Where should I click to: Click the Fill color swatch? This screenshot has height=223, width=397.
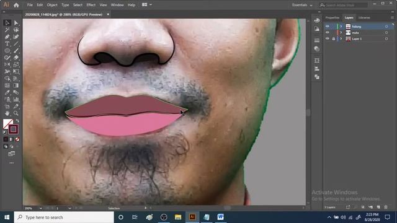pyautogui.click(x=7, y=124)
